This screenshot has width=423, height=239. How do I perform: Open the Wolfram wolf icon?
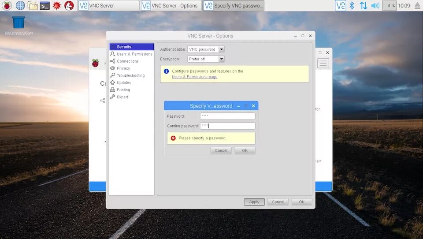[69, 5]
